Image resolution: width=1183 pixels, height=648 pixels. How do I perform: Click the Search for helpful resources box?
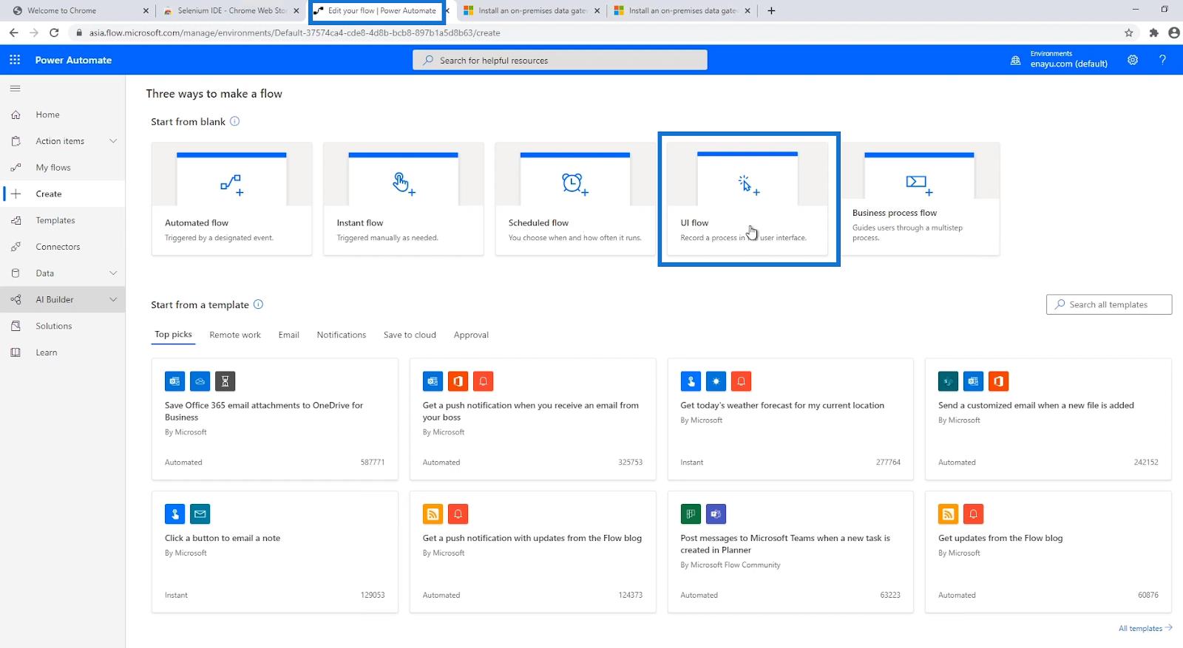(x=560, y=60)
